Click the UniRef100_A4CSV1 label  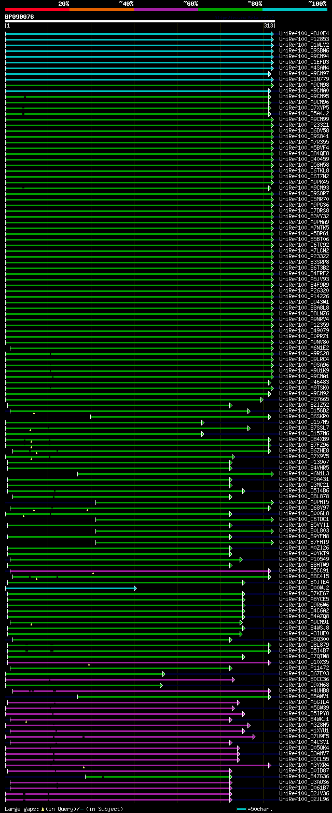coord(304,742)
